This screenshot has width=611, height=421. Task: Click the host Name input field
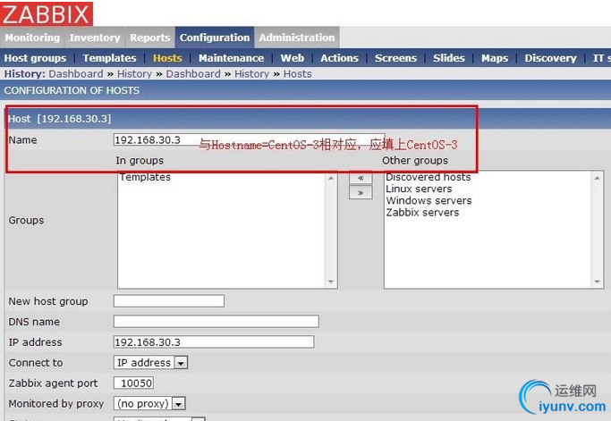point(249,139)
